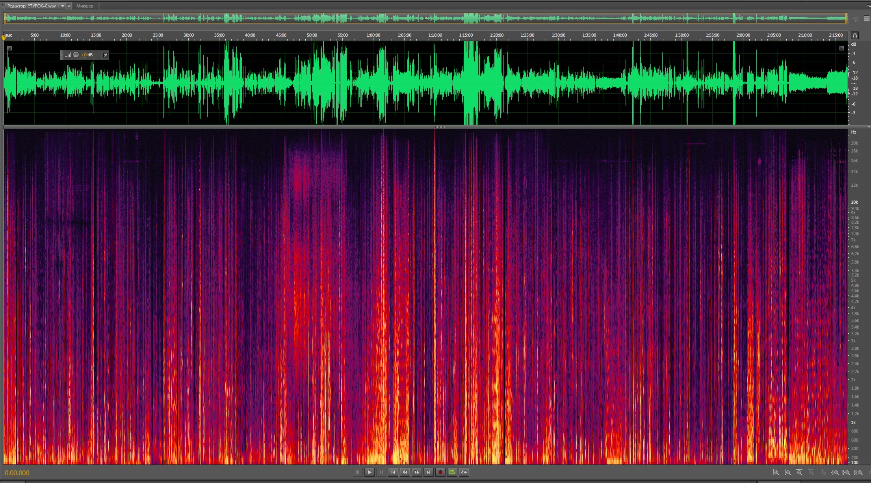Click the 5k label on frequency scale

pos(853,280)
